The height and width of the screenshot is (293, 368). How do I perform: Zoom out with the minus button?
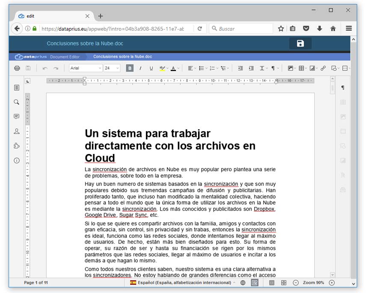(296, 283)
